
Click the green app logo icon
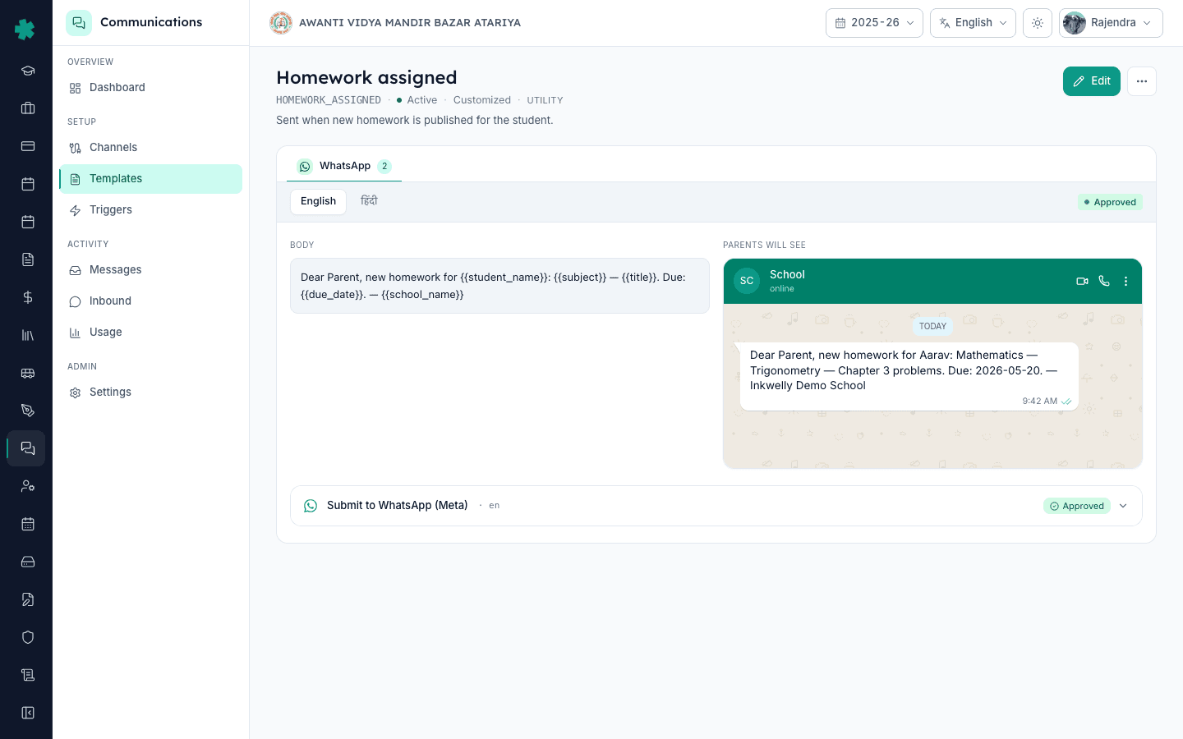click(25, 30)
